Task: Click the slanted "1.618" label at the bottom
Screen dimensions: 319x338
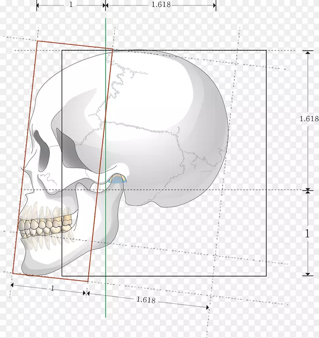Action: (146, 300)
